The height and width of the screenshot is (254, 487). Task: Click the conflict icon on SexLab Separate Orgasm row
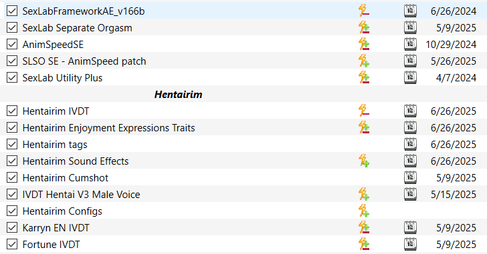coord(364,27)
